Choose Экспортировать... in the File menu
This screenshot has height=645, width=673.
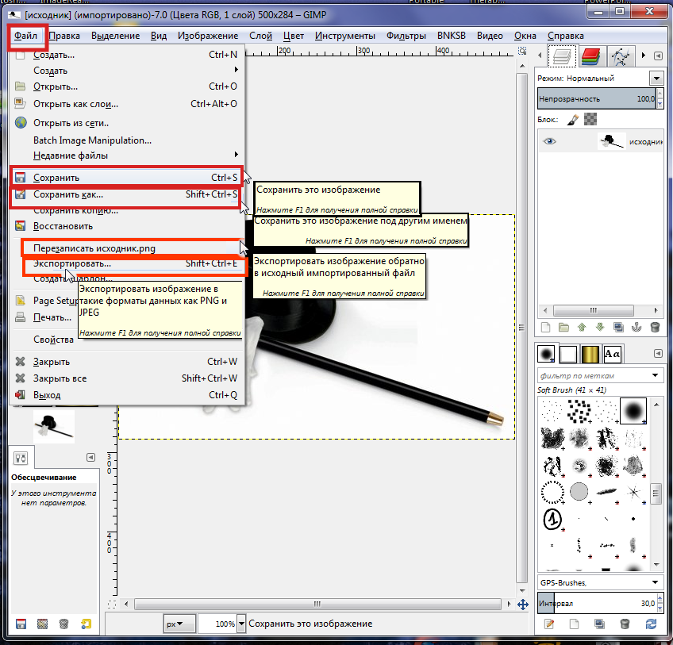pyautogui.click(x=71, y=263)
